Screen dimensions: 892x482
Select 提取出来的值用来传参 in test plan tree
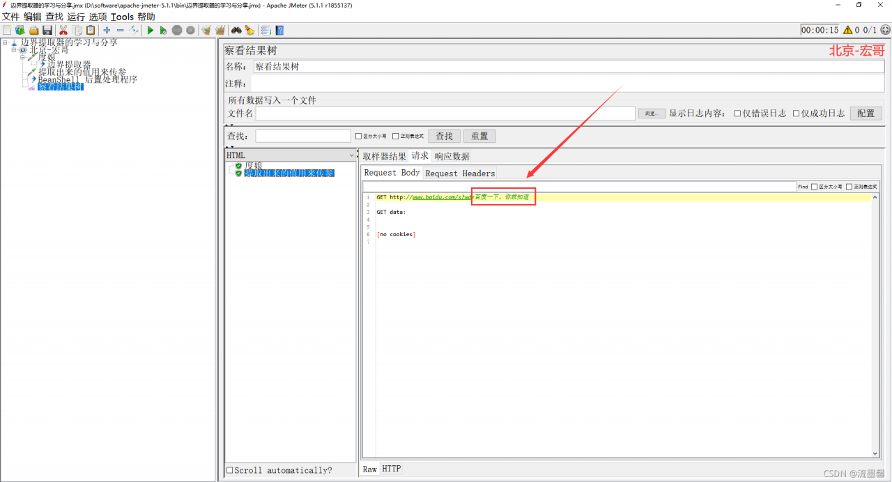pyautogui.click(x=82, y=72)
